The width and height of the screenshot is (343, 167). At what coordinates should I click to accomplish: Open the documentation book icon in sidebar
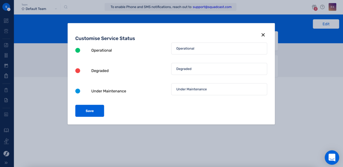tap(6, 130)
